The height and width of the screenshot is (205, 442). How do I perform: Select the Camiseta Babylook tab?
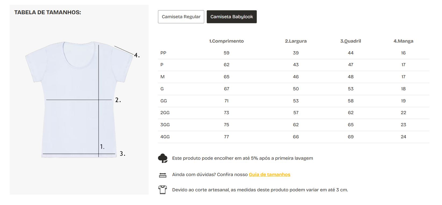coord(232,17)
